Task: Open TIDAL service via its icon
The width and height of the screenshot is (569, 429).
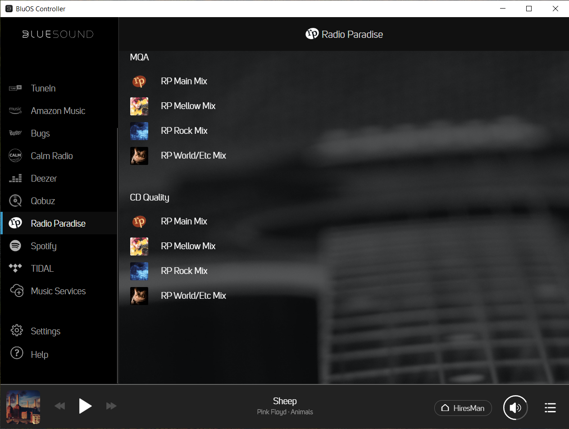Action: (x=16, y=269)
